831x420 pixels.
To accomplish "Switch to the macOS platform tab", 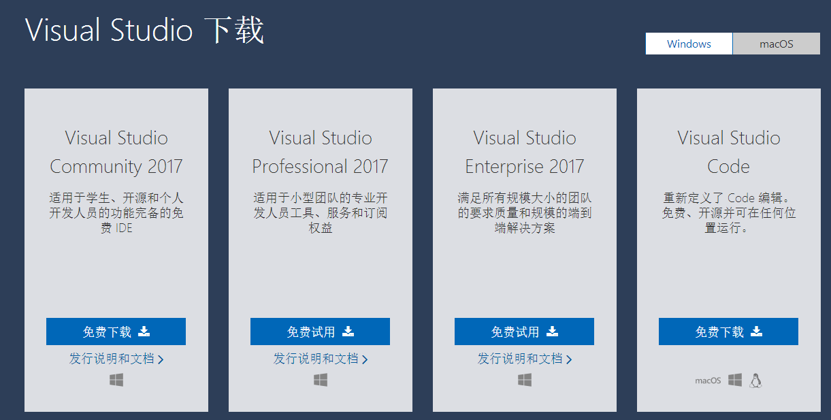I will coord(777,44).
